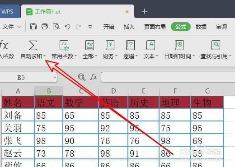Open the 自动求和 dropdown arrow

pyautogui.click(x=44, y=56)
